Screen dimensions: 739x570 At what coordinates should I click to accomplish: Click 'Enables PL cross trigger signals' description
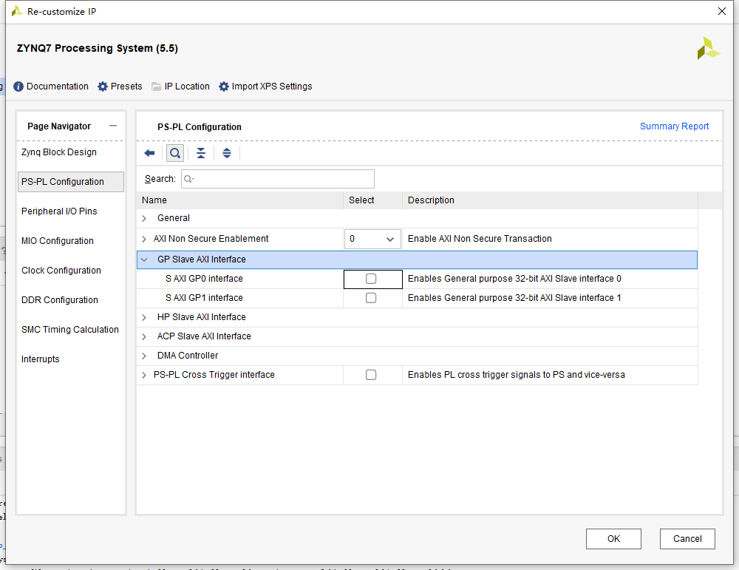pos(516,375)
